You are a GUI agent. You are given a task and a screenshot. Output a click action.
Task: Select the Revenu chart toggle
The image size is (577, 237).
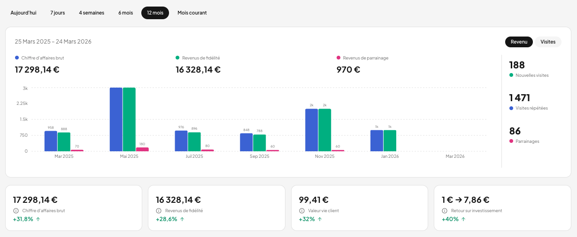(519, 42)
